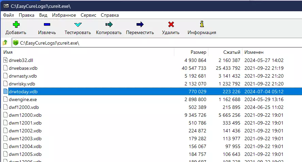
Task: Select the drwtoday.vdb file name
Action: pyautogui.click(x=23, y=92)
